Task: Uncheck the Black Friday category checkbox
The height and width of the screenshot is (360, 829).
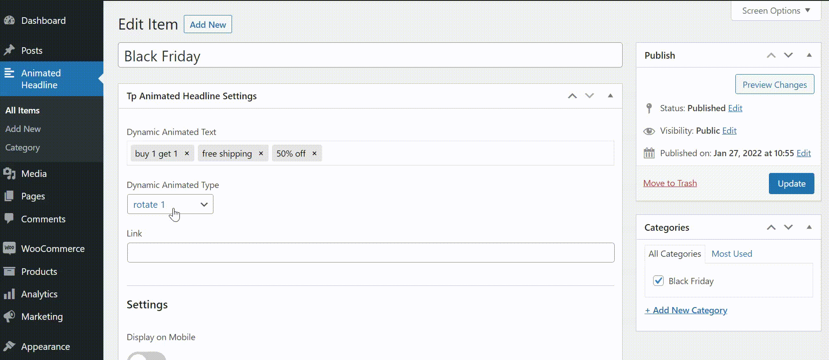Action: (658, 281)
